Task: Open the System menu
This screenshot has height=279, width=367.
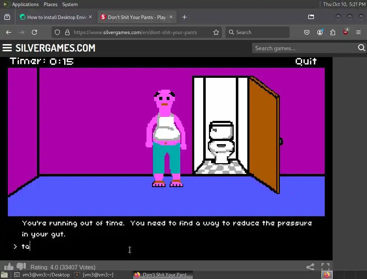Action: coord(70,4)
